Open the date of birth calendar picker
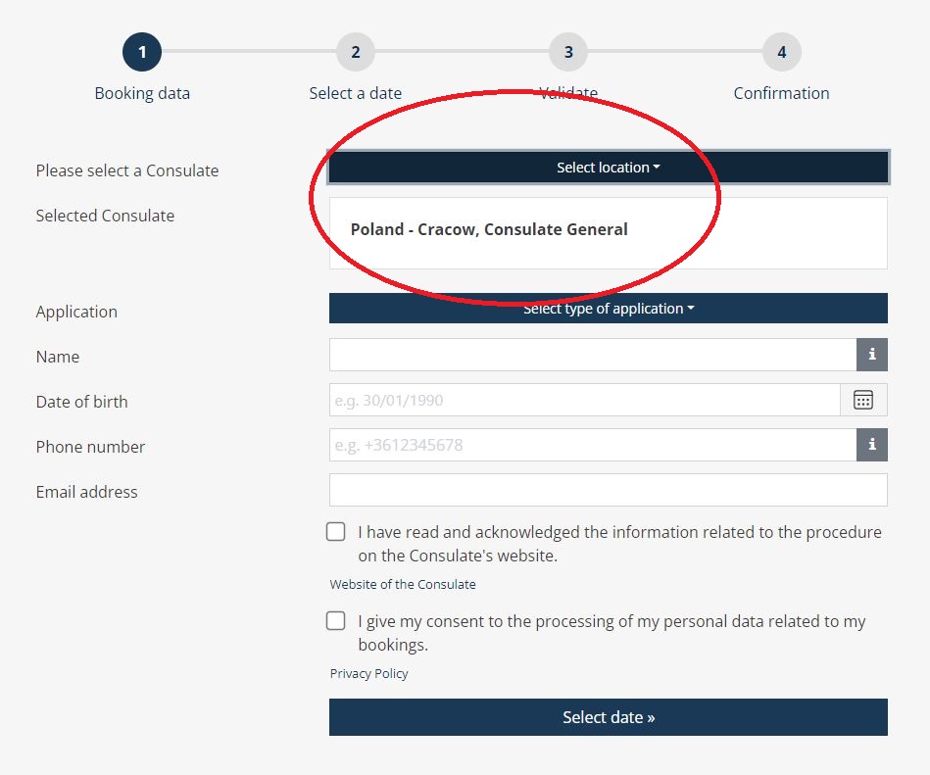Screen dimensions: 930x775 (863, 400)
